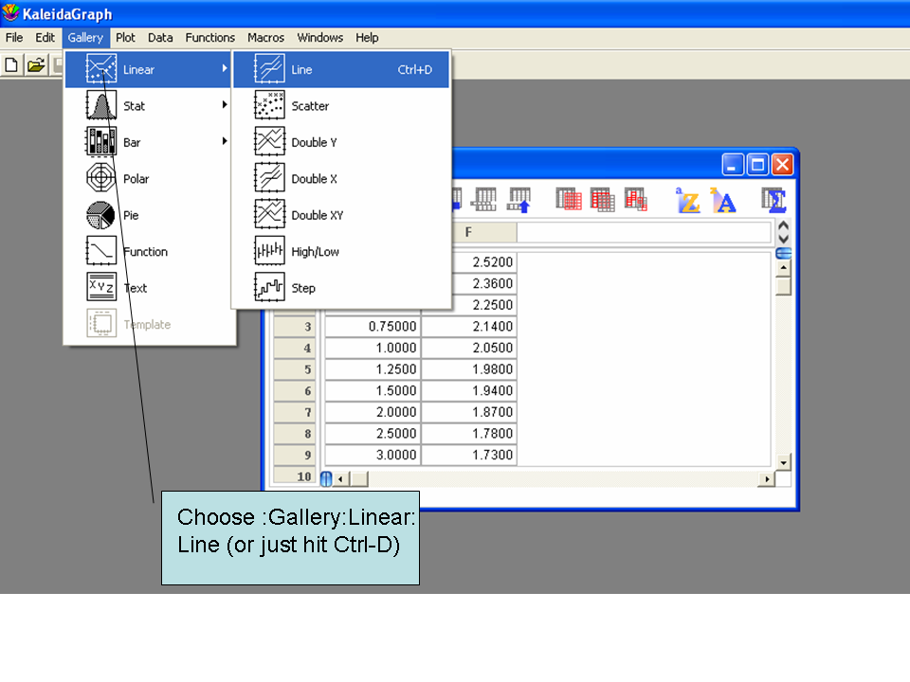Pick the Double Y plot type

point(341,143)
